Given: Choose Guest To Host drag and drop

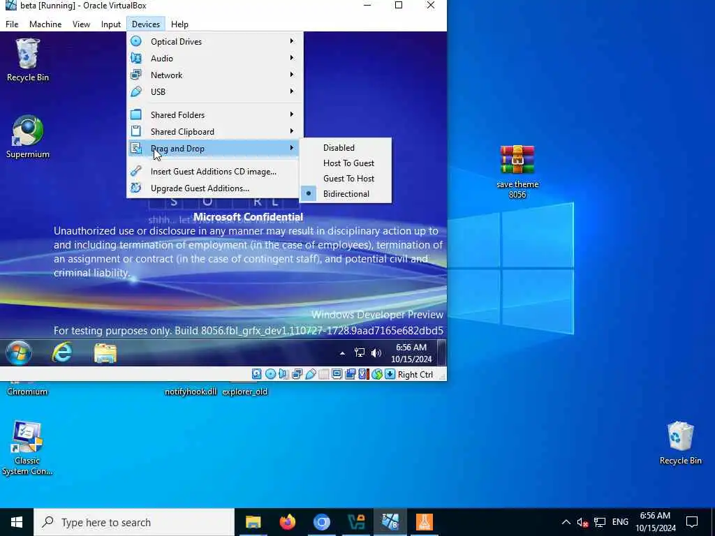Looking at the screenshot, I should click(345, 179).
